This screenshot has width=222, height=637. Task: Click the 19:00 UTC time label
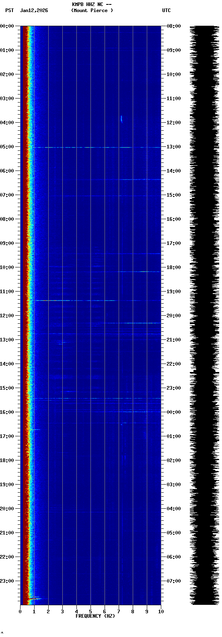[x=174, y=292]
